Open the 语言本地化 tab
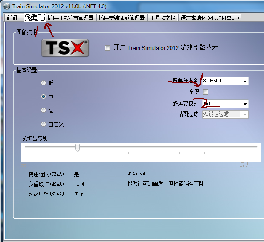This screenshot has height=242, width=264. click(210, 18)
